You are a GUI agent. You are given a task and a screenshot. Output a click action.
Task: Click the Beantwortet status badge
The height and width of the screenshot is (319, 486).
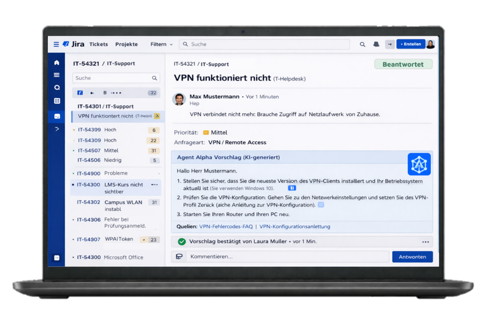(403, 64)
